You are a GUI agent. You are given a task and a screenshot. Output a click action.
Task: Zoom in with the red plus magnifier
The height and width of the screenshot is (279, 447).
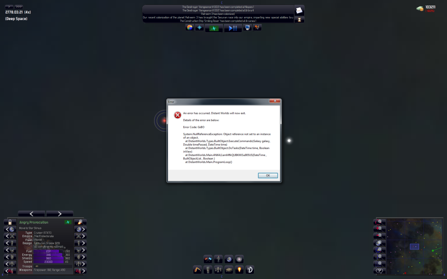379,229
